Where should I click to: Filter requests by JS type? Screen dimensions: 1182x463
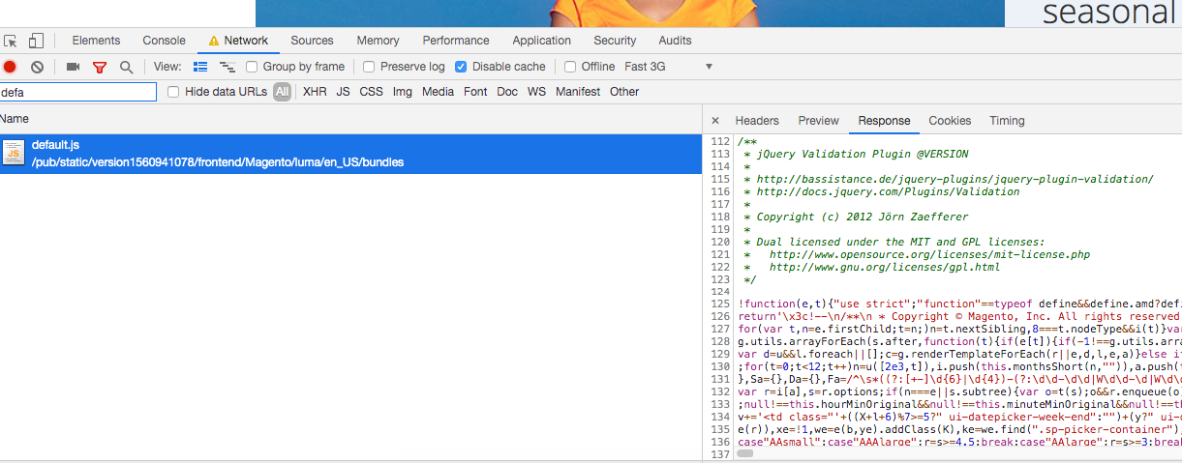(x=343, y=92)
